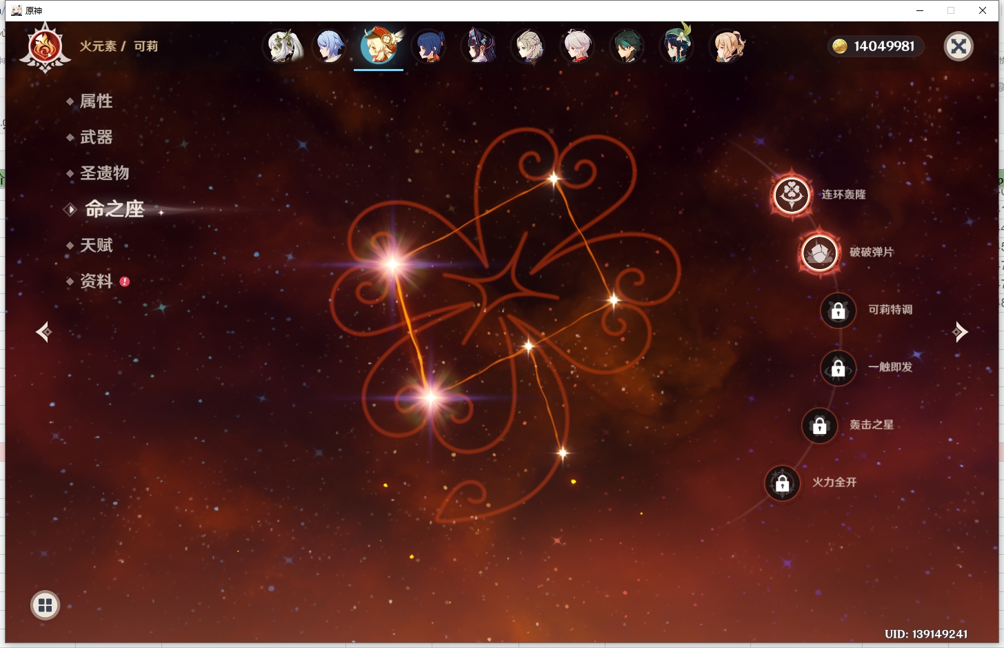This screenshot has width=1004, height=648.
Task: Click the 连环轰隆 label text
Action: click(x=843, y=195)
